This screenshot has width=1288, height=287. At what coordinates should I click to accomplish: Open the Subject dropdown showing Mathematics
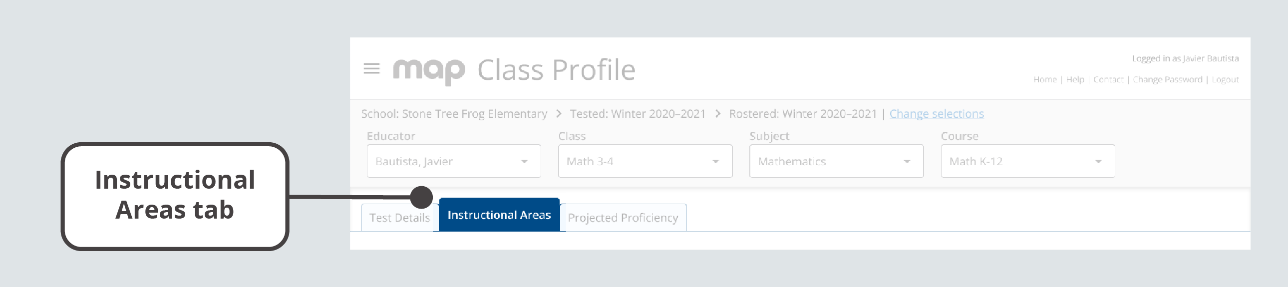[836, 162]
